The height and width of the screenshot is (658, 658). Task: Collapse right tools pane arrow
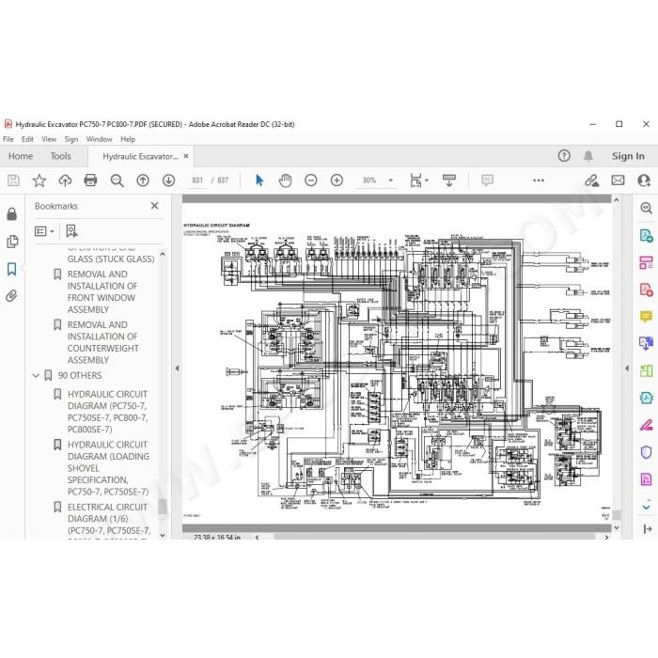627,368
